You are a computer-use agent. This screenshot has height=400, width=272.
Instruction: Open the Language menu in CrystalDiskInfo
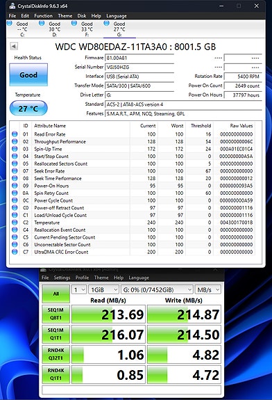coord(117,16)
